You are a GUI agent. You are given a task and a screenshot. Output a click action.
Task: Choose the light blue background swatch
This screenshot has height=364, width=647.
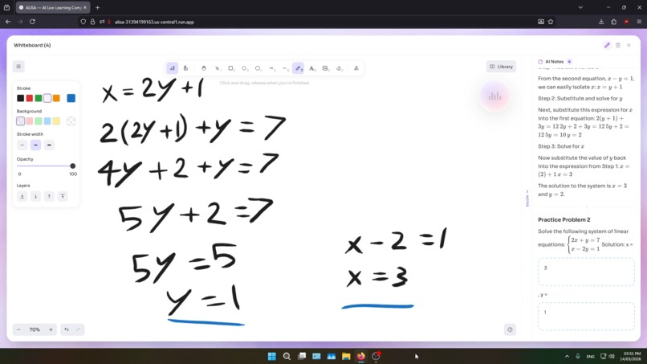47,121
